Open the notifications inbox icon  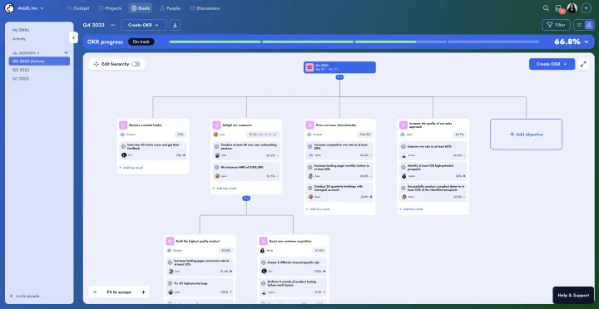(558, 8)
